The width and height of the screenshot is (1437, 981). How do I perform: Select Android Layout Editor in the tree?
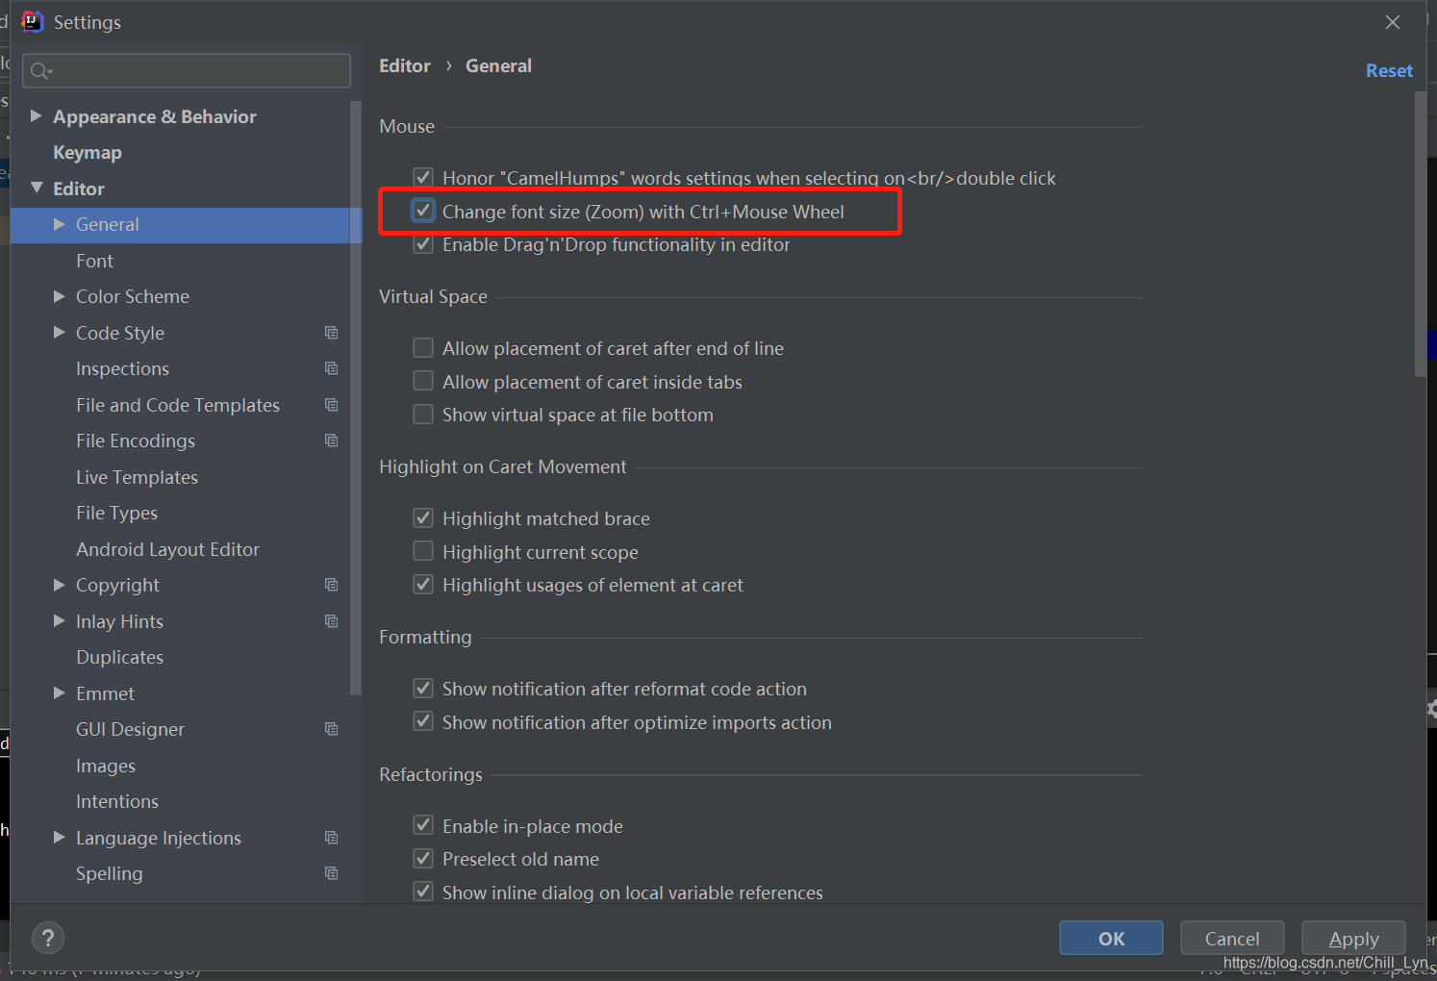[x=167, y=549]
